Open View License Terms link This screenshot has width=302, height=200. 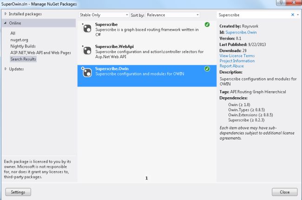pos(237,56)
